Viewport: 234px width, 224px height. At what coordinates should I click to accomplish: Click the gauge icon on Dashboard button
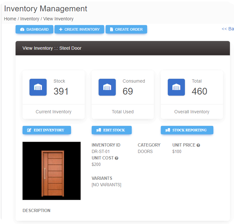click(22, 29)
